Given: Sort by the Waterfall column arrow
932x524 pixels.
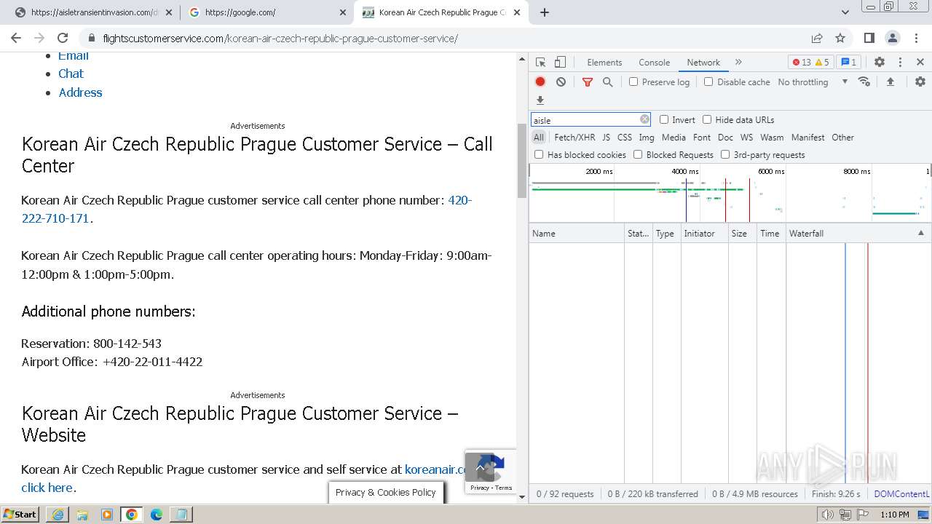Looking at the screenshot, I should tap(920, 233).
